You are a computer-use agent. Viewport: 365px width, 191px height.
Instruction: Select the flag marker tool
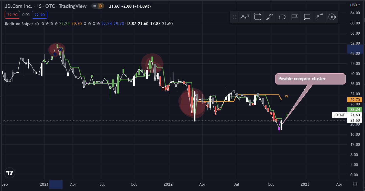pos(295,17)
